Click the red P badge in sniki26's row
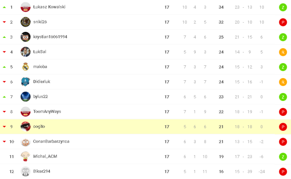The height and width of the screenshot is (179, 291). [283, 22]
